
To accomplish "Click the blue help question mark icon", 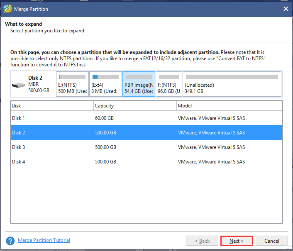I will point(10,241).
